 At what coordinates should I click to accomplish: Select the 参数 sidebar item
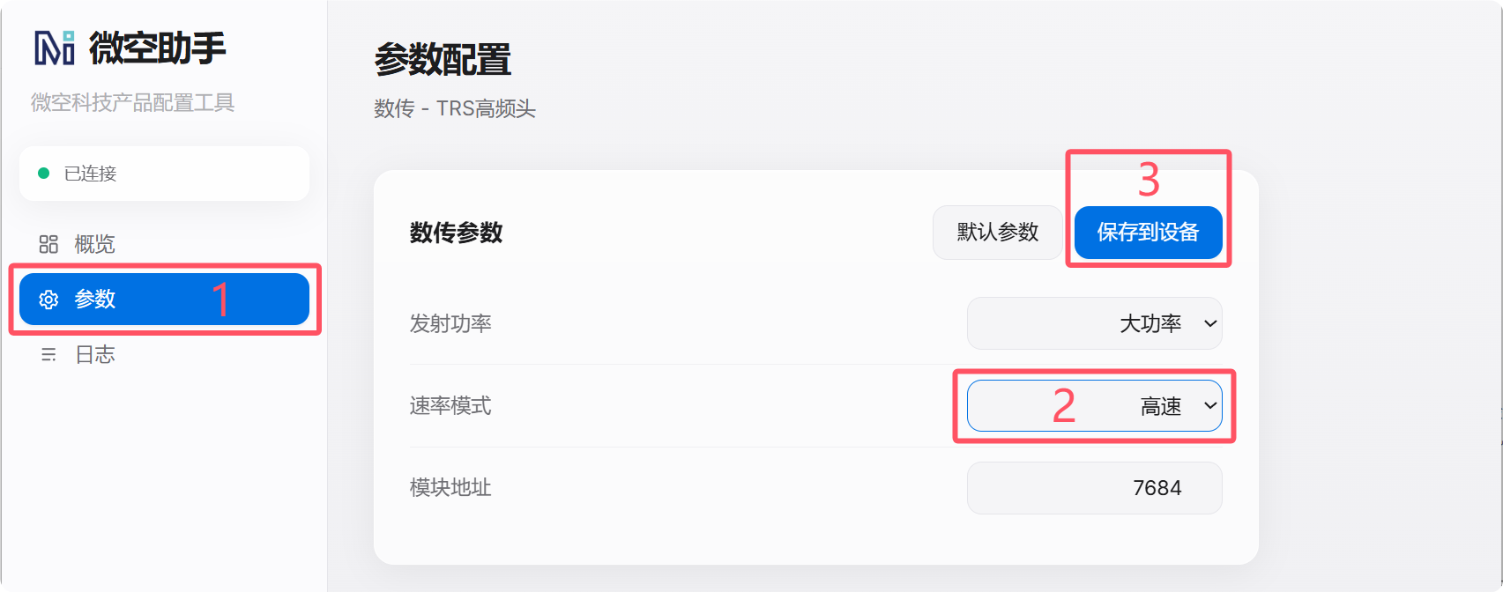tap(164, 300)
